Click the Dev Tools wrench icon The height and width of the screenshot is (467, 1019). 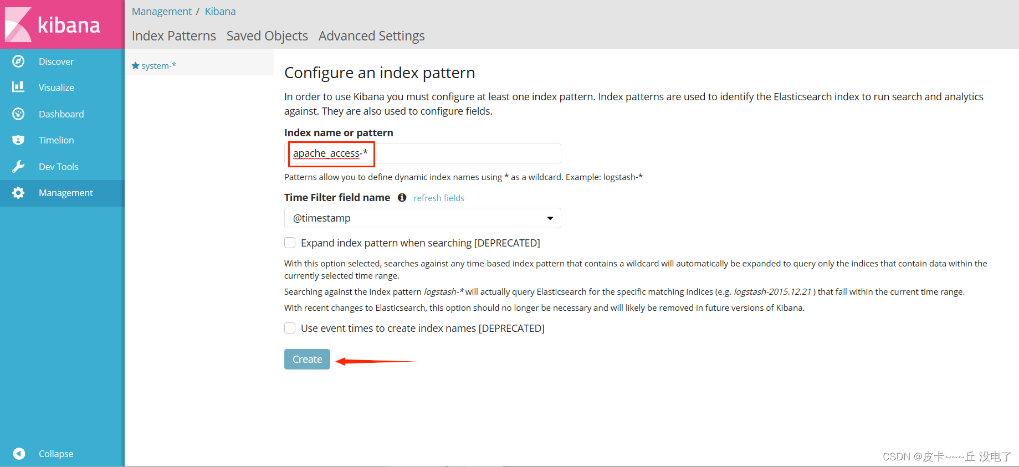(x=18, y=167)
